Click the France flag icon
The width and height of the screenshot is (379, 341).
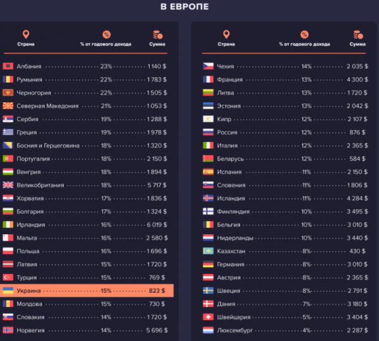pyautogui.click(x=207, y=80)
